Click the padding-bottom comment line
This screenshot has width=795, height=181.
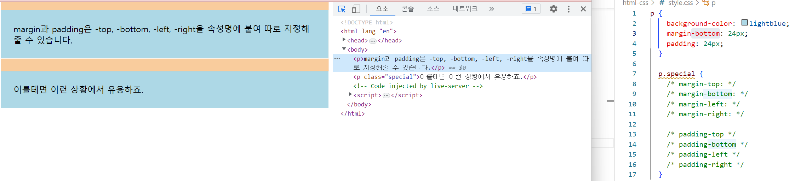pos(707,144)
